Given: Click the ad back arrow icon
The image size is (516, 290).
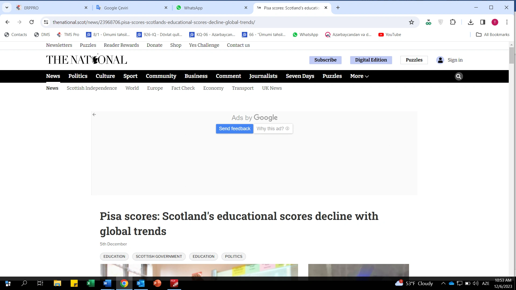Looking at the screenshot, I should point(94,115).
